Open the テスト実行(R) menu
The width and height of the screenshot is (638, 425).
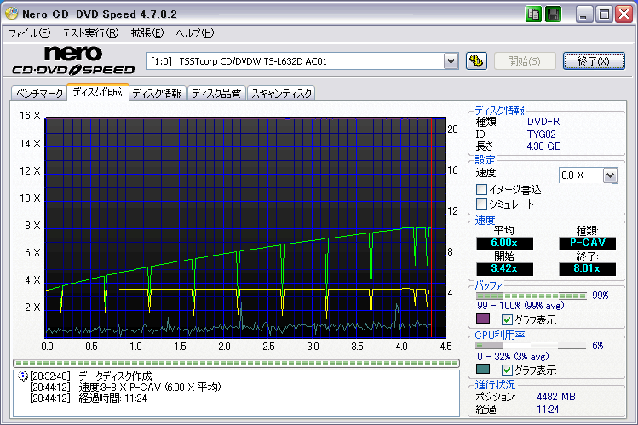tap(90, 33)
